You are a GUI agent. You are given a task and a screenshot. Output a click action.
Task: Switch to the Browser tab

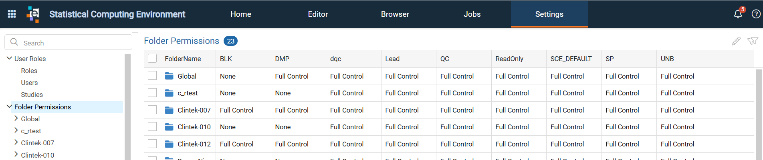[395, 14]
